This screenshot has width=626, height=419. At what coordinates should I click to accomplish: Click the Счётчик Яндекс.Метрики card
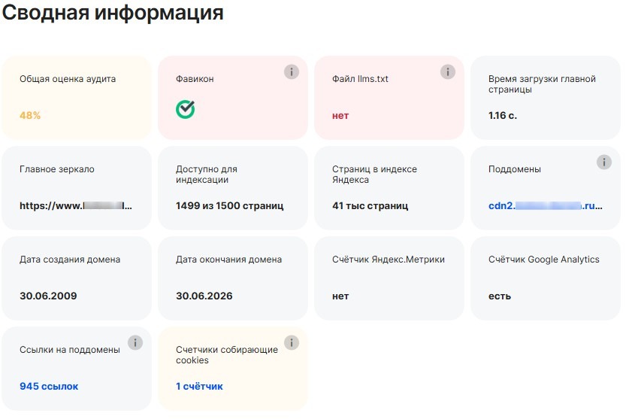coord(389,278)
